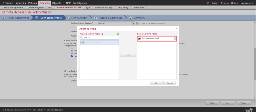Remove ftdv-dperezve-pool using the trash icon
Screen dimensions: 256x112
click(x=175, y=39)
